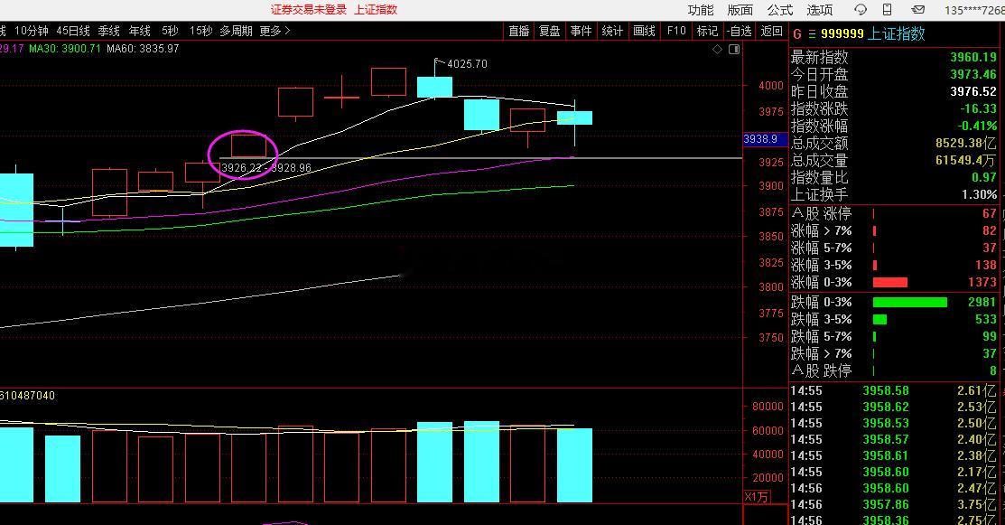Click the 4025.70 high price marker
1005x525 pixels.
[467, 63]
